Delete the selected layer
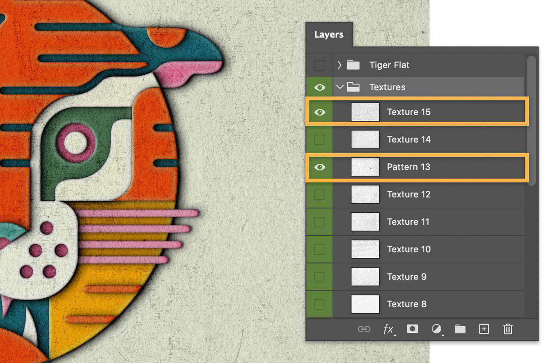Image resolution: width=550 pixels, height=363 pixels. point(508,329)
